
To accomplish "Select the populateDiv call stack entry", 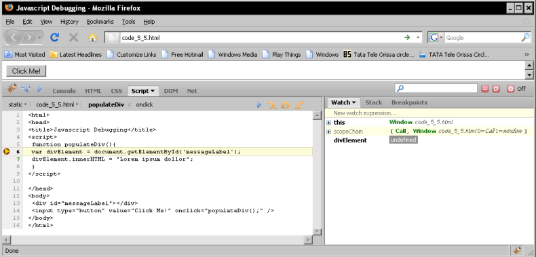I will tap(106, 105).
